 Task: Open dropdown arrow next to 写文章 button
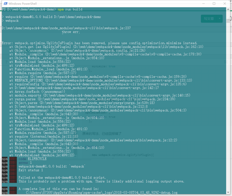pos(220,19)
